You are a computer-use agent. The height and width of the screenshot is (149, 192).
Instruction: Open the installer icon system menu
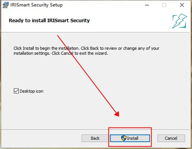[5, 5]
